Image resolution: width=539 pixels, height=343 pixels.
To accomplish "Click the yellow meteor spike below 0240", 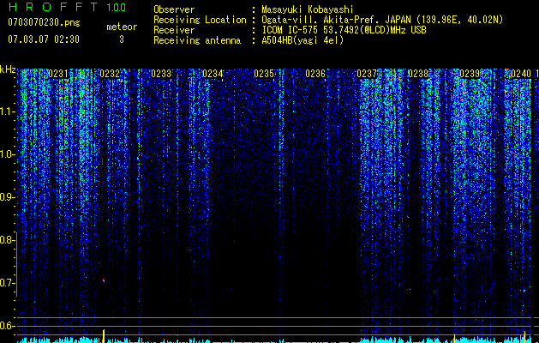I will [524, 337].
